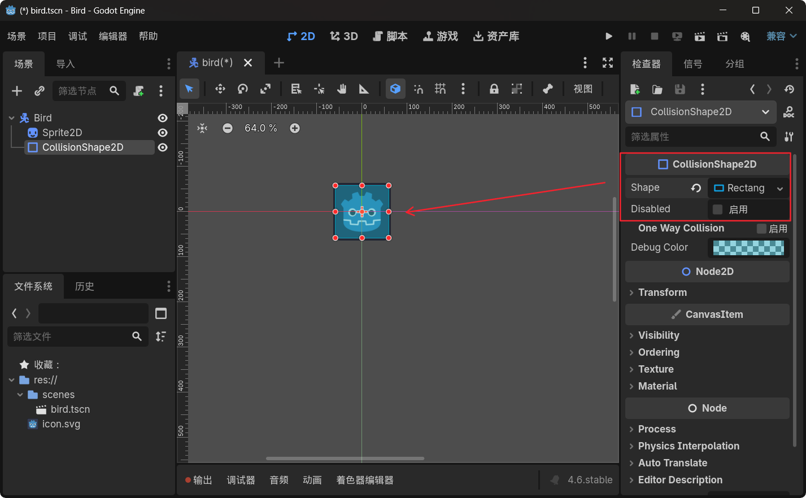
Task: Close the bird scene tab
Action: [248, 63]
